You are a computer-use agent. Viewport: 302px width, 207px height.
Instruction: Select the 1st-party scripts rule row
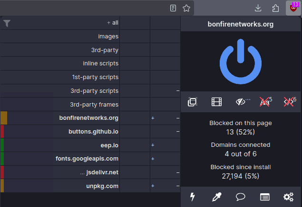60,77
